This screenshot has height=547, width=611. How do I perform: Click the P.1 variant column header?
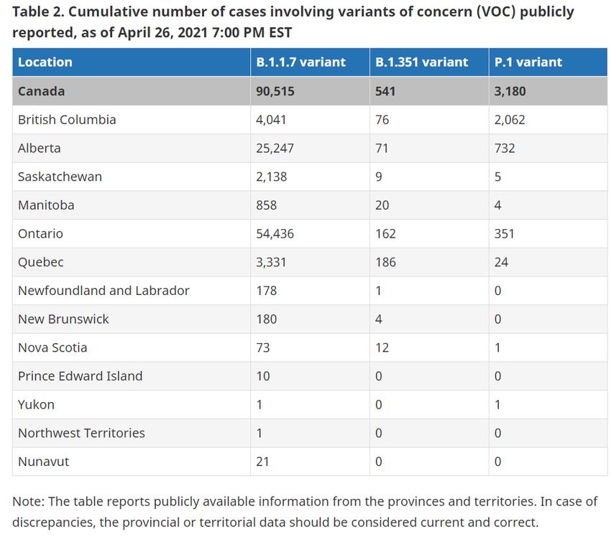tap(528, 62)
